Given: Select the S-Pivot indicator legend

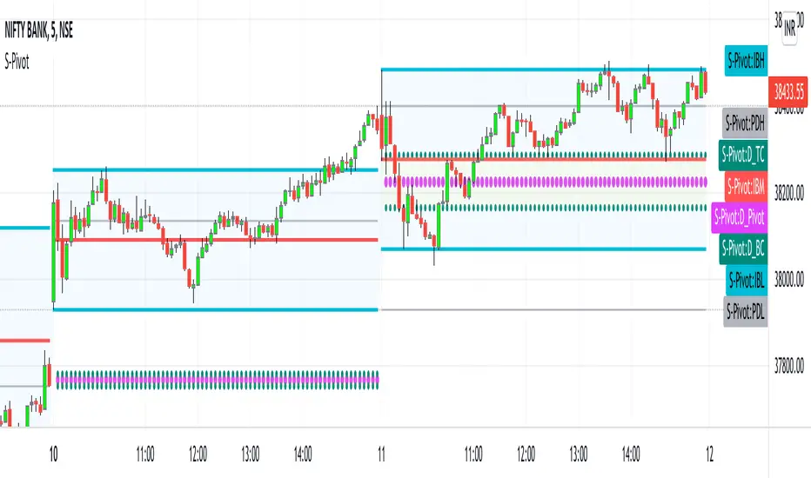Looking at the screenshot, I should (x=27, y=40).
